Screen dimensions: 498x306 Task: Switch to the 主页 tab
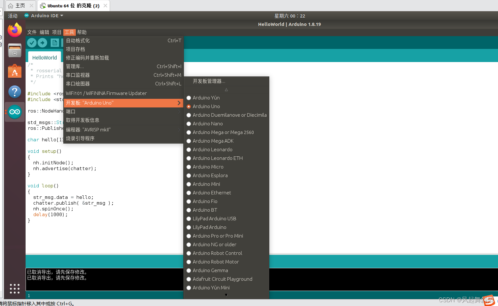20,6
